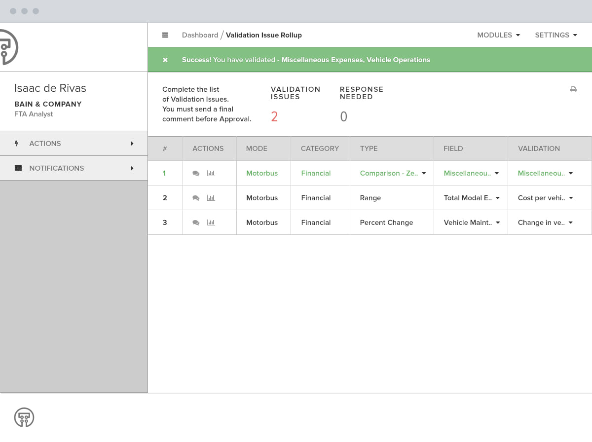
Task: Open chart icon for row 1
Action: [x=211, y=173]
